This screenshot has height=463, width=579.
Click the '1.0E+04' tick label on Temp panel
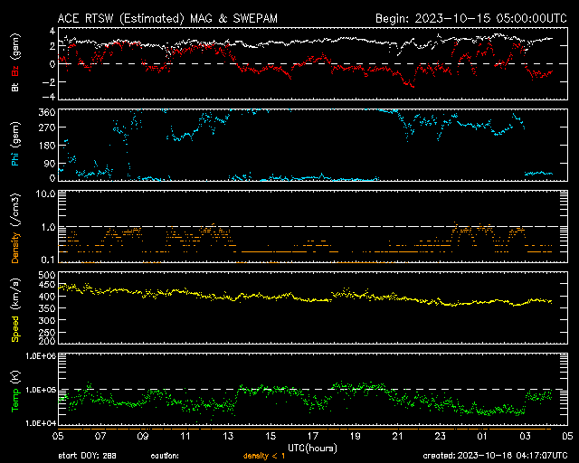tap(41, 423)
